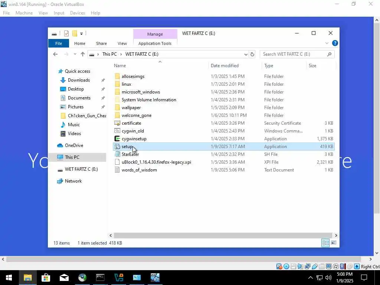
Task: Open the Application Tools tab
Action: tap(155, 43)
